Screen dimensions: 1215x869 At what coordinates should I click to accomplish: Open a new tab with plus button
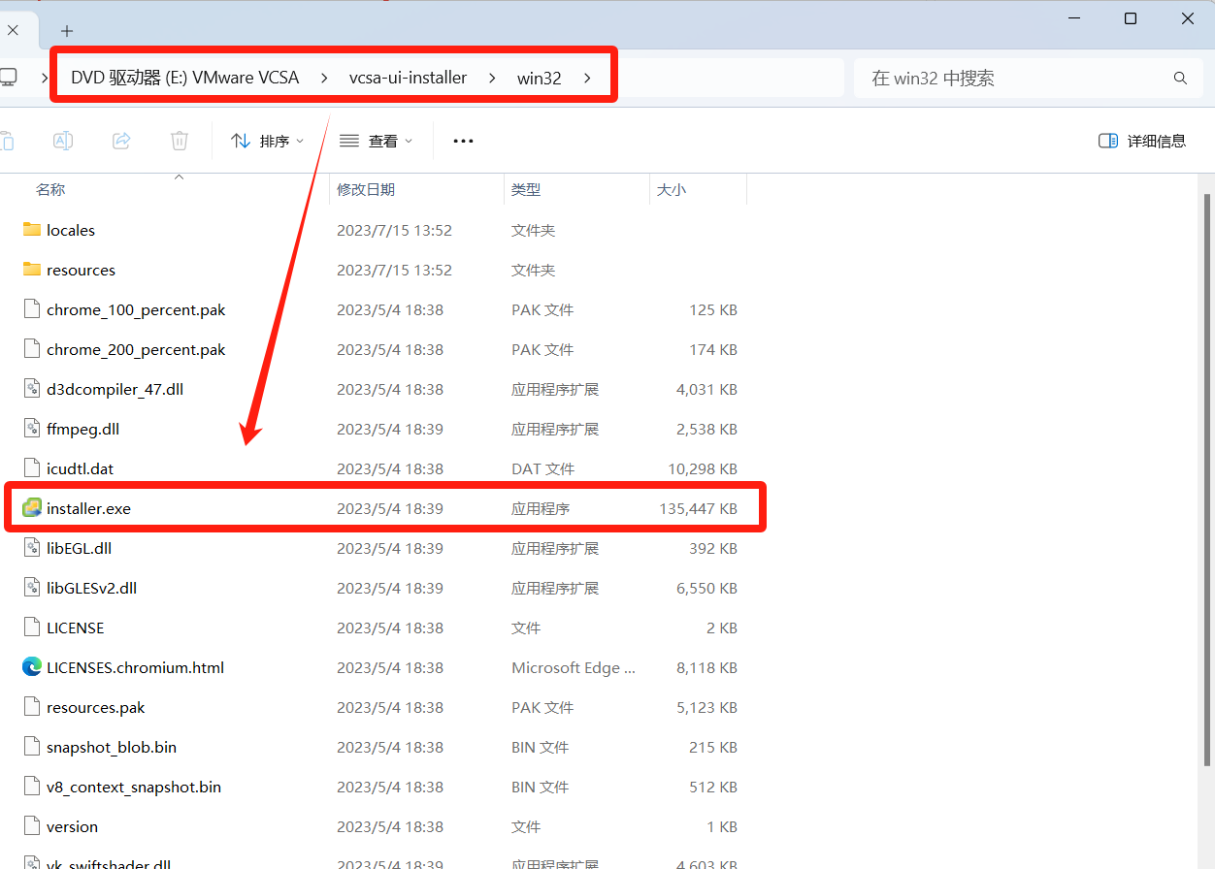[67, 30]
